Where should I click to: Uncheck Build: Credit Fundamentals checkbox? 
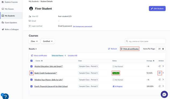pyautogui.click(x=31, y=73)
